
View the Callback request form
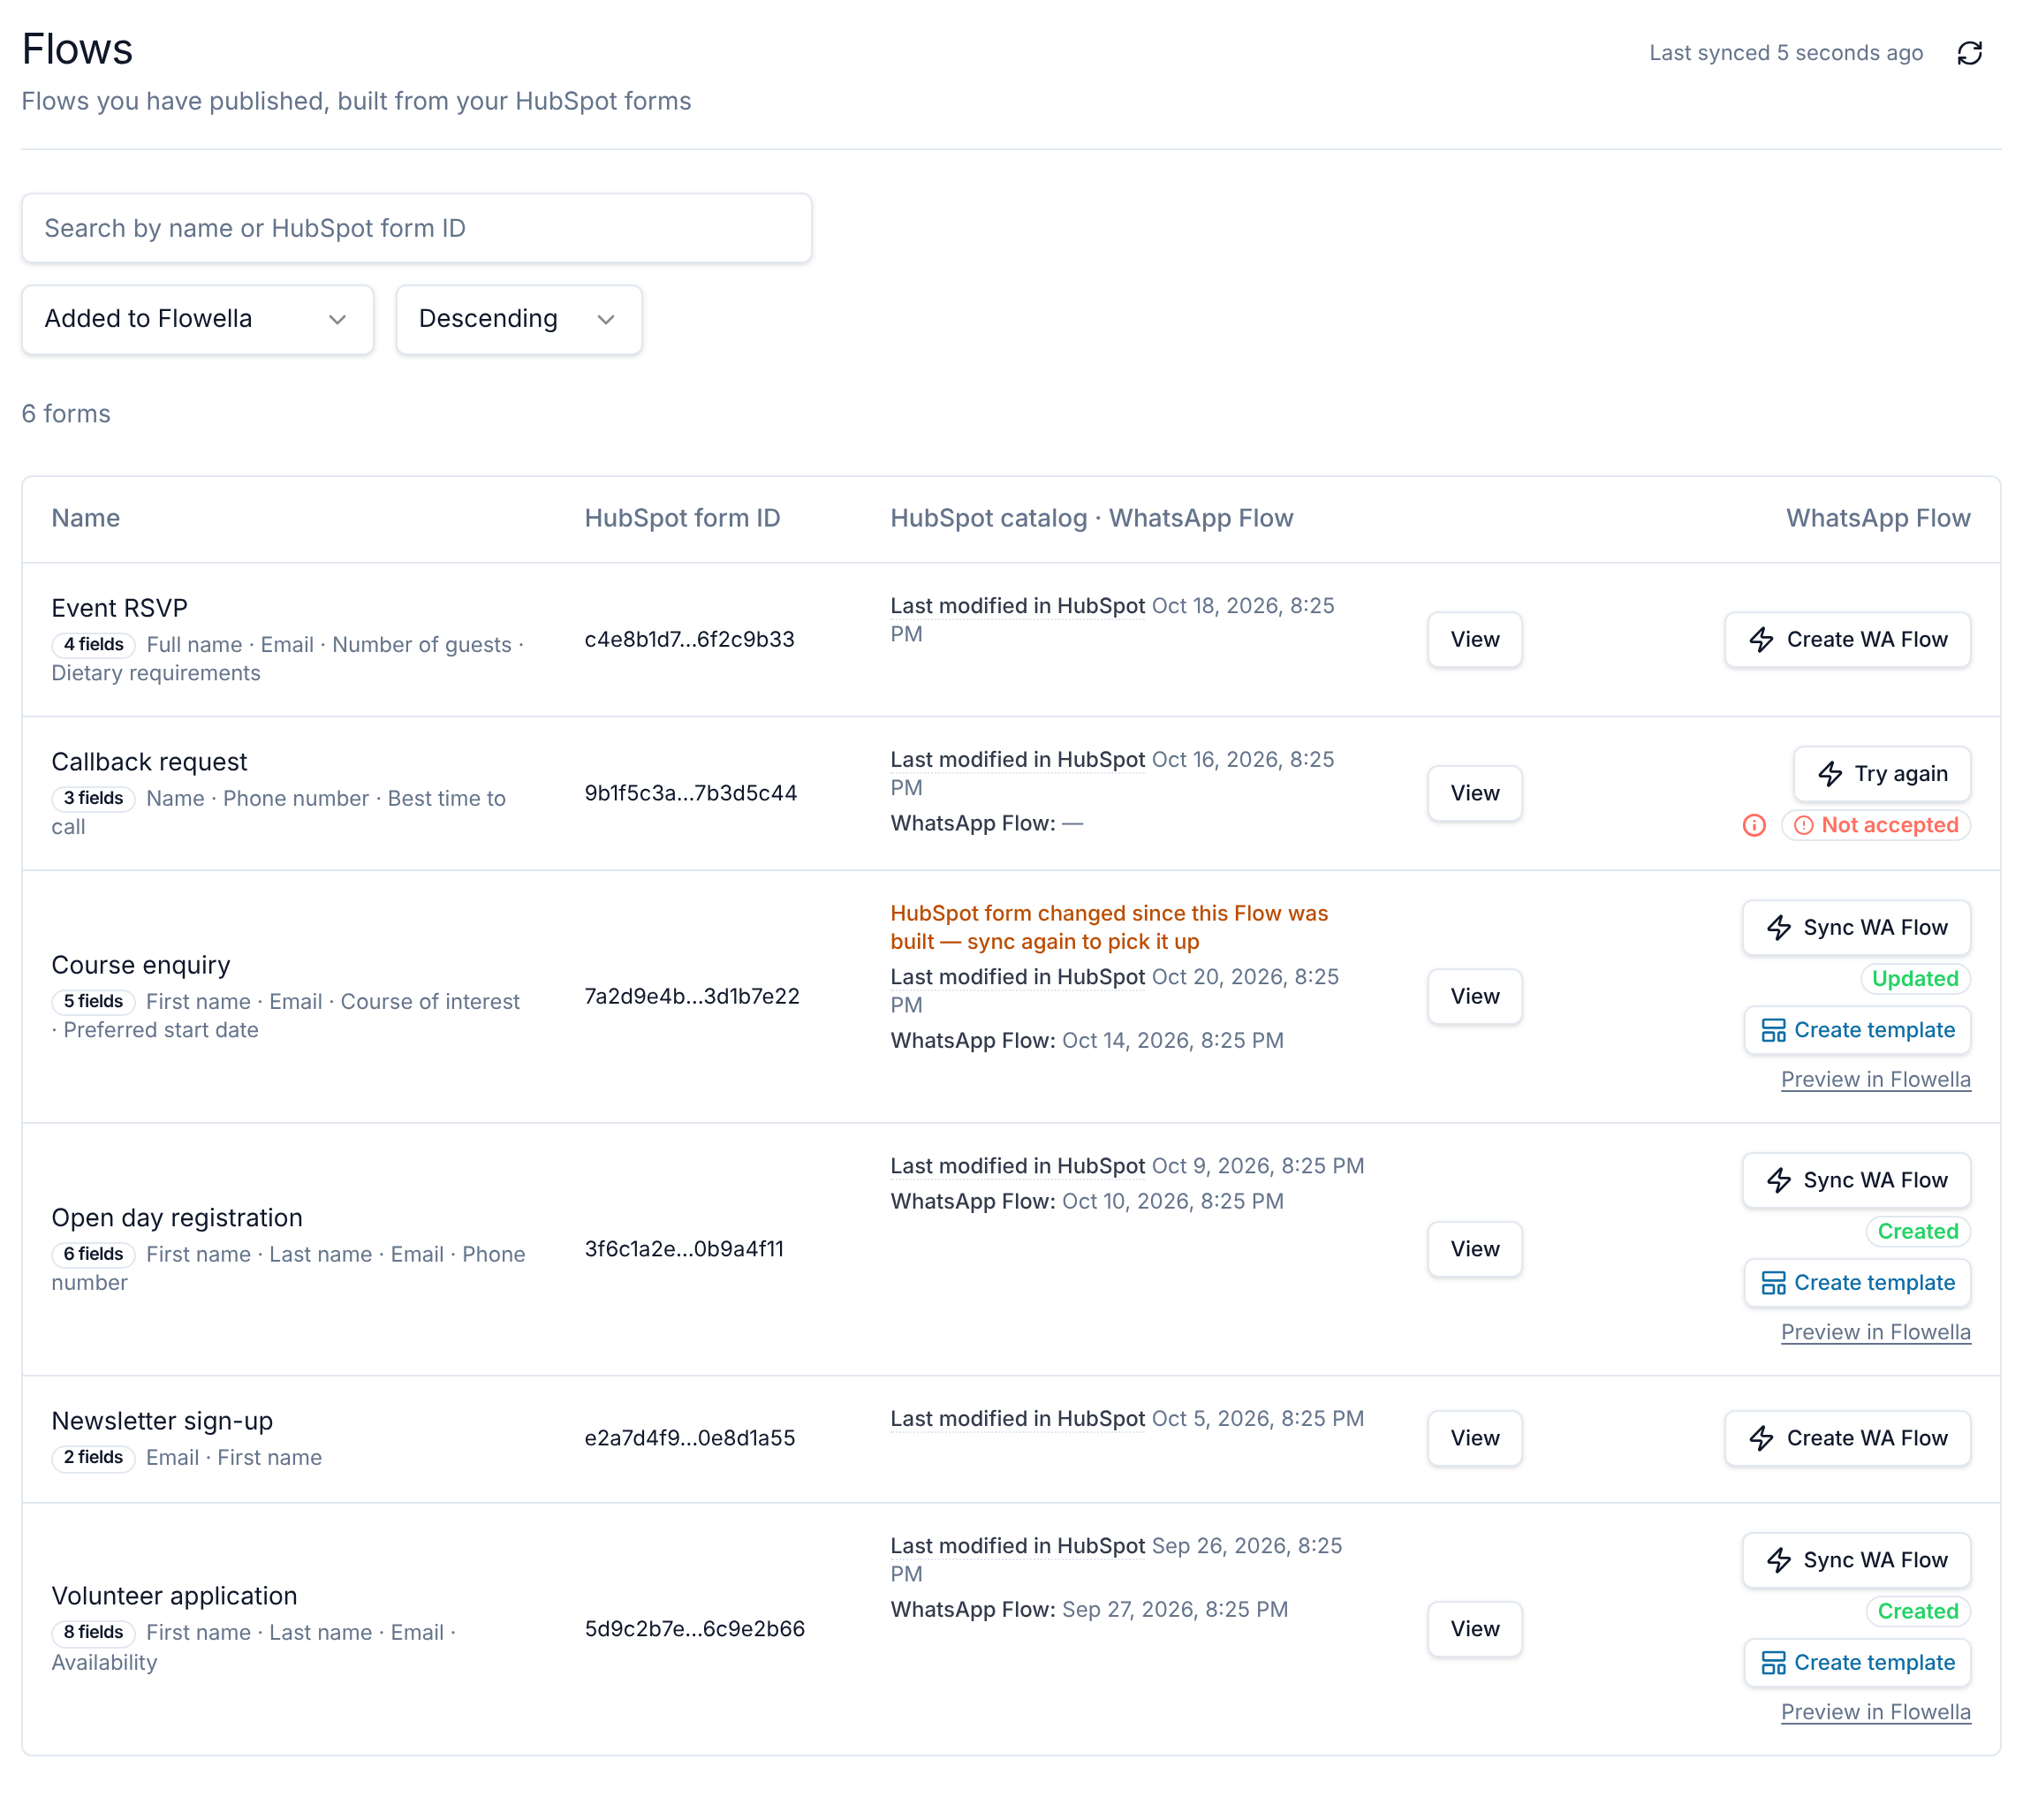[1474, 793]
